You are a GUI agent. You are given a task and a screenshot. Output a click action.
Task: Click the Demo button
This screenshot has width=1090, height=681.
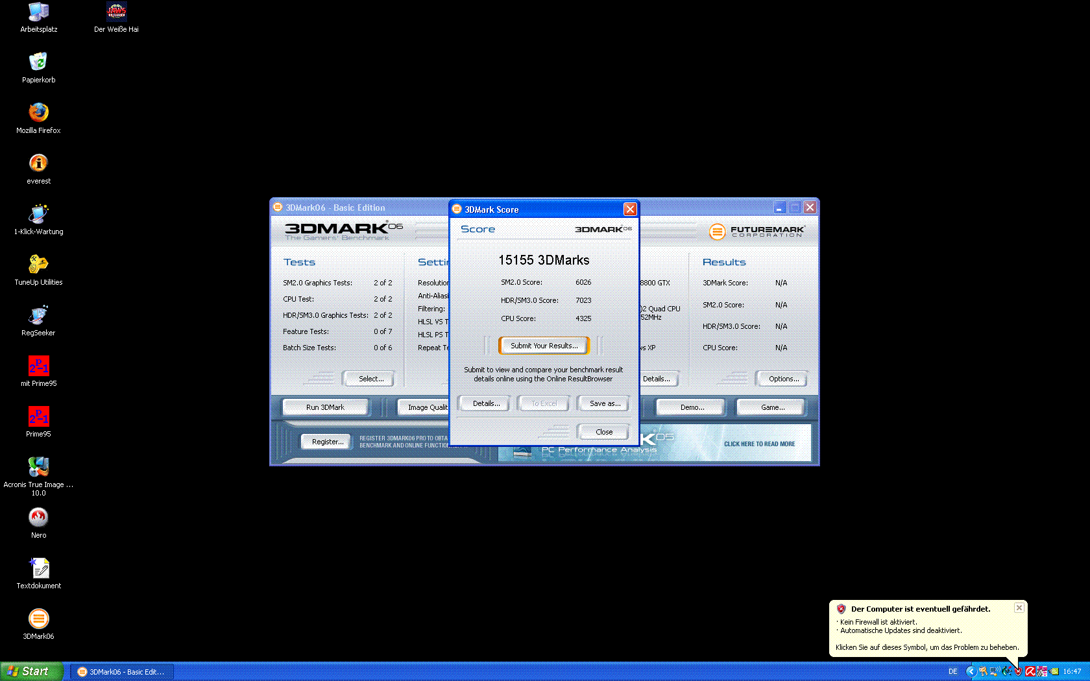click(x=692, y=407)
